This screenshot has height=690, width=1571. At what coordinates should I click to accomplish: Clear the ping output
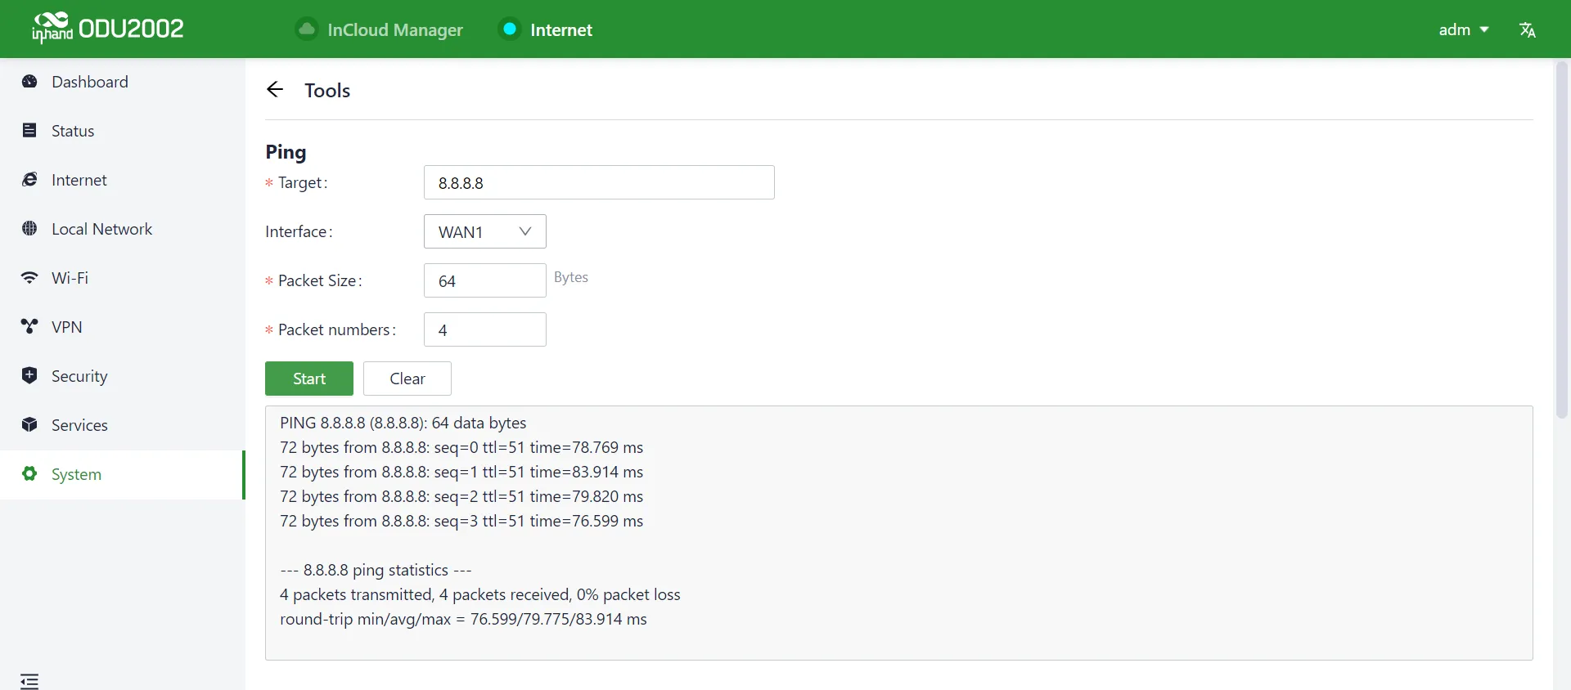(x=407, y=379)
